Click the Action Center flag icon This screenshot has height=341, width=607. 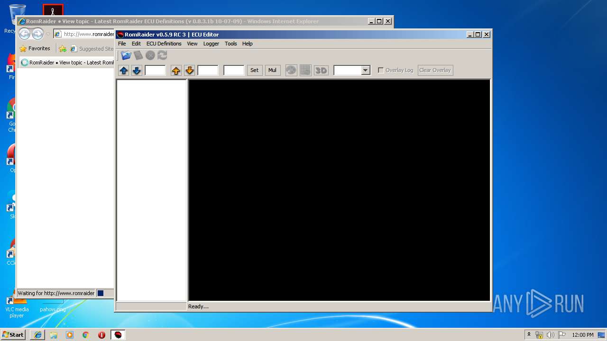coord(561,335)
